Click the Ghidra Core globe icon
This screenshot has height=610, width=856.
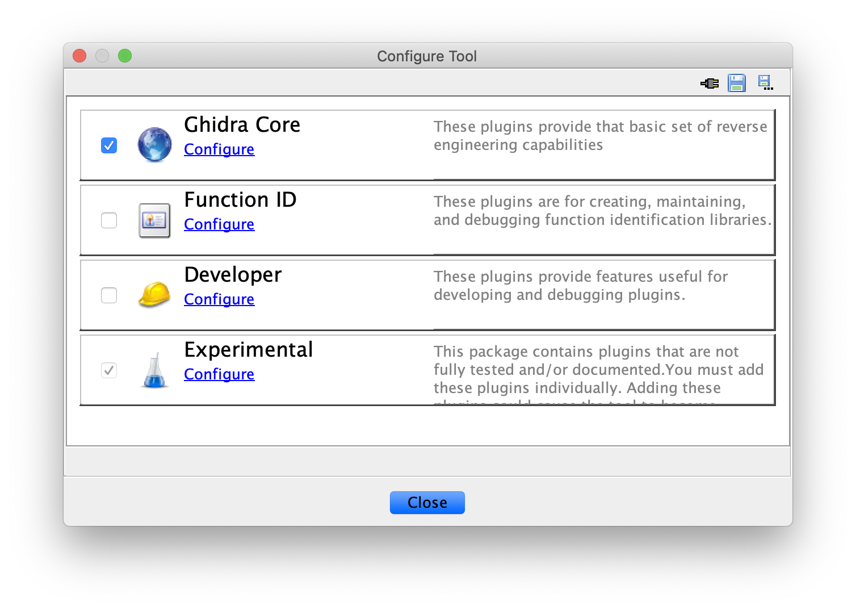coord(154,145)
